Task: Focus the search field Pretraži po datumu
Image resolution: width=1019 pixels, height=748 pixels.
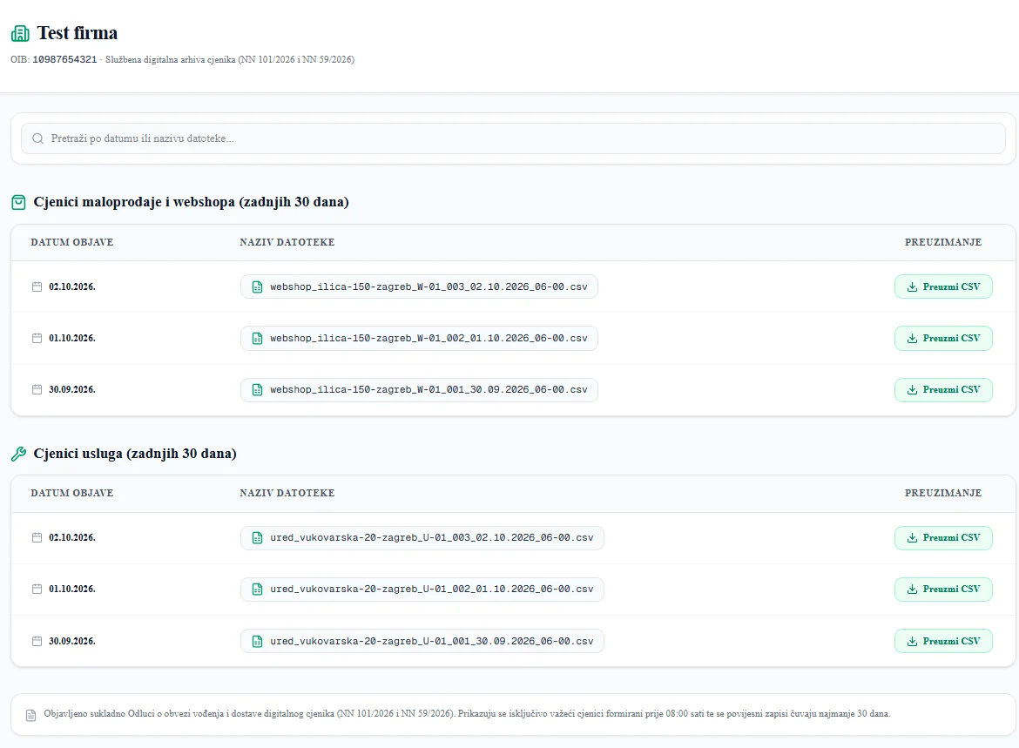Action: tap(513, 138)
